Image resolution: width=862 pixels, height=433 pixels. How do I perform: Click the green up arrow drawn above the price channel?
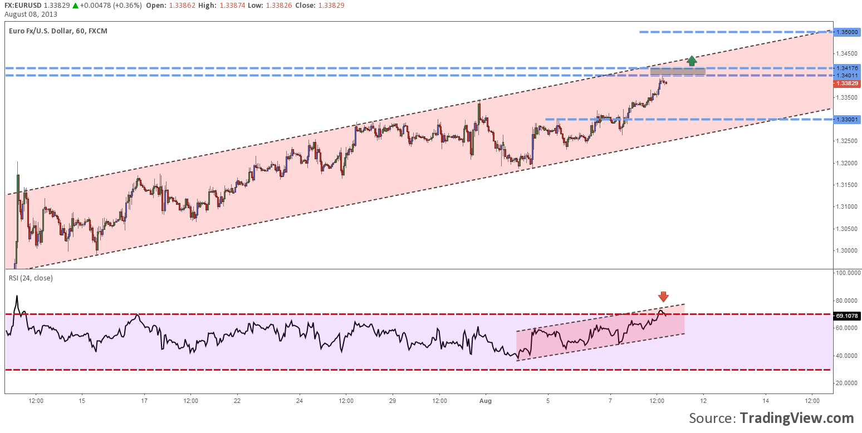point(691,61)
